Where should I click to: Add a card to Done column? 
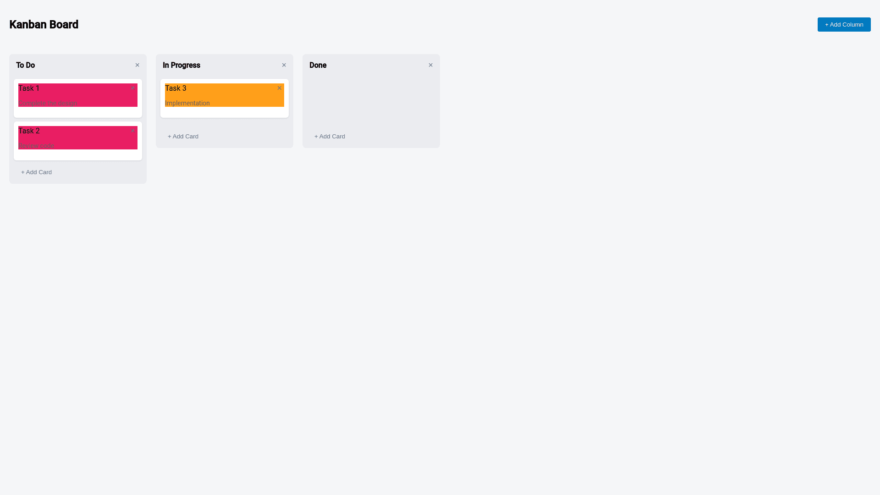click(330, 137)
